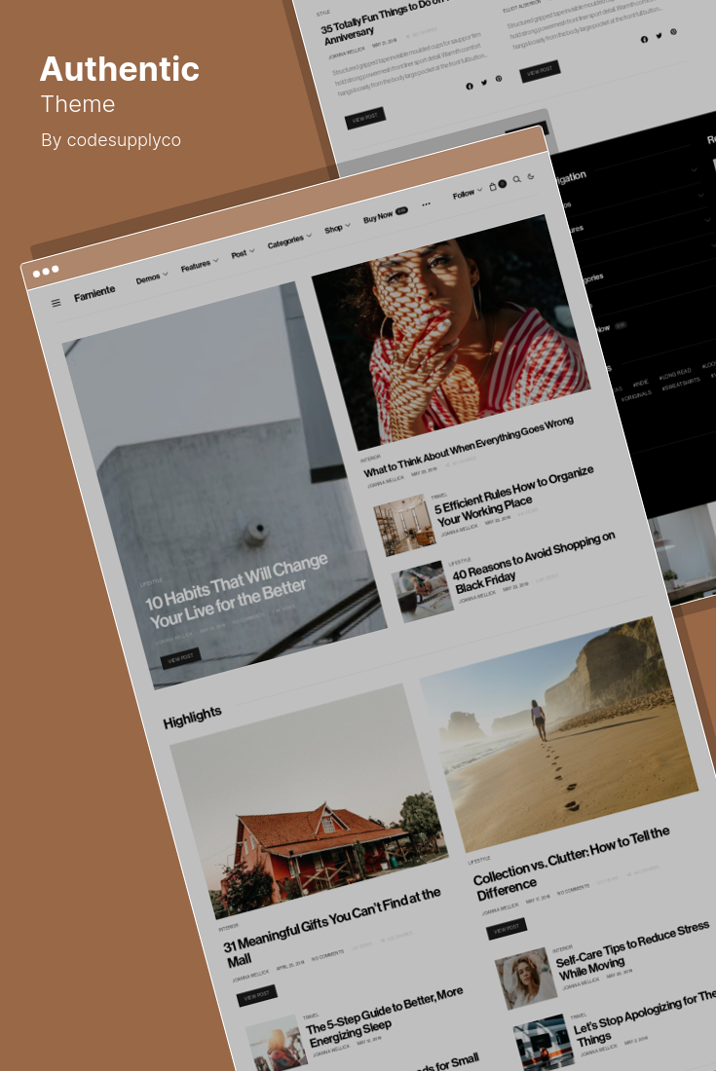Click View Post in Elliot Alderson post
Image resolution: width=716 pixels, height=1071 pixels.
coord(540,71)
